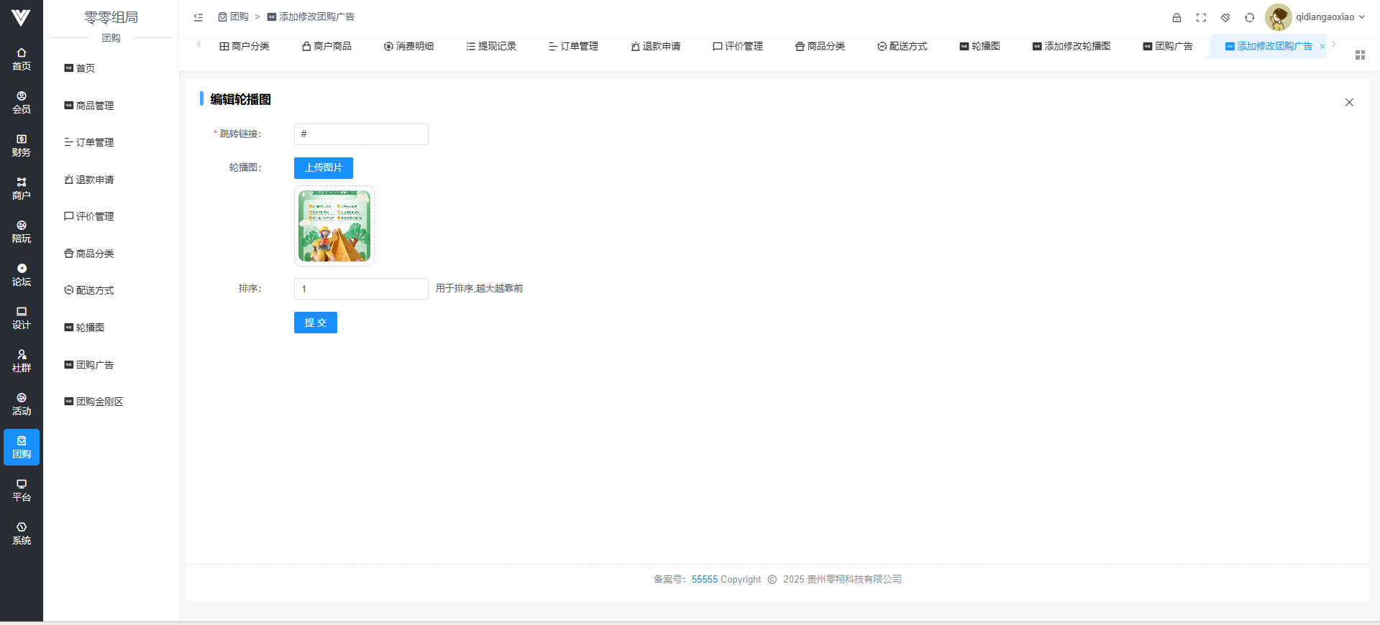Click the uploaded carousel image thumbnail
This screenshot has width=1380, height=625.
coord(334,226)
